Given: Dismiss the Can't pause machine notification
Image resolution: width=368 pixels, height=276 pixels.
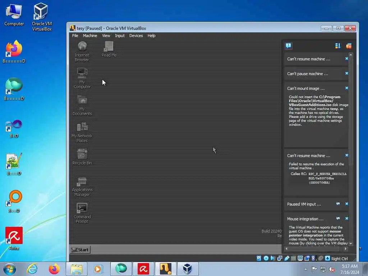Looking at the screenshot, I should pyautogui.click(x=347, y=73).
